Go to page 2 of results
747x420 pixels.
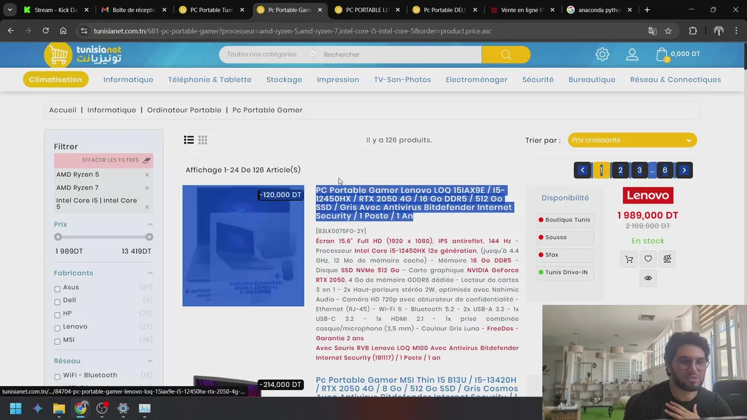click(x=620, y=170)
